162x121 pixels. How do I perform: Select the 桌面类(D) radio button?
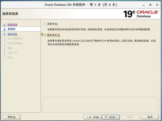tap(45, 24)
